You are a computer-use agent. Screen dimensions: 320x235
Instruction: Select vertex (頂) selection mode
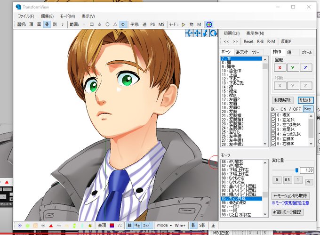pos(31,24)
